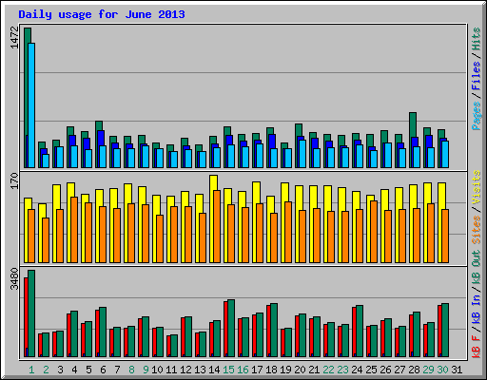Click the red kB F bar for day 24
This screenshot has height=380, width=487.
[354, 332]
